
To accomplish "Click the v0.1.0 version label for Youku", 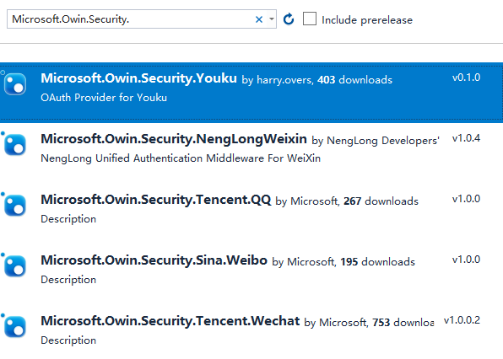I will (x=466, y=78).
